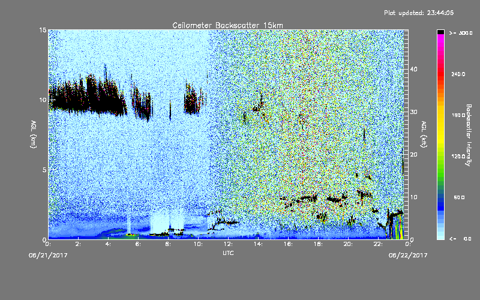Click the "14:" hour label on time axis

[x=259, y=244]
